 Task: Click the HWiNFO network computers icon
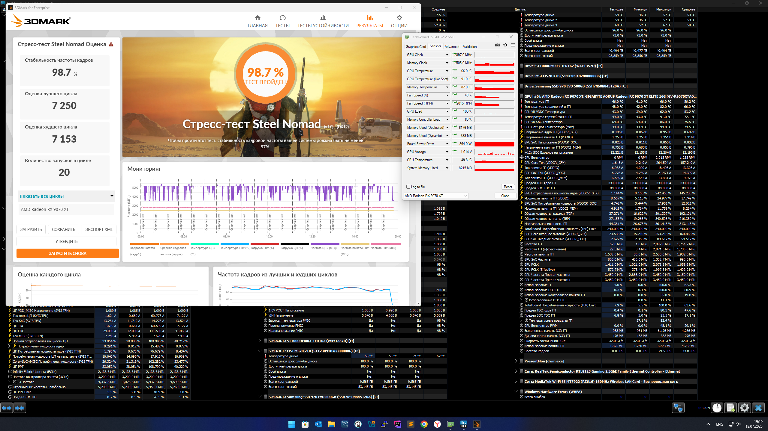coord(678,408)
